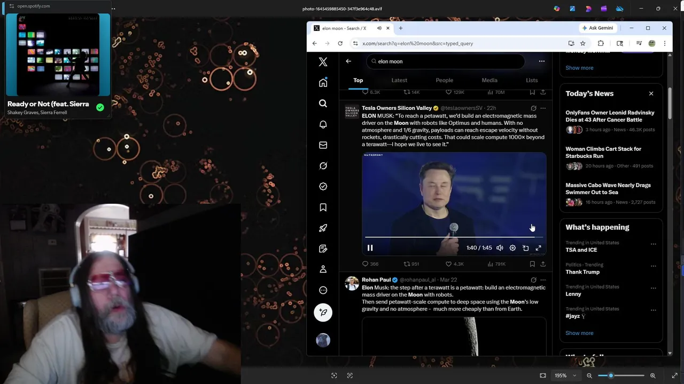Click Ask Gemini in Chrome
The width and height of the screenshot is (684, 384).
597,28
